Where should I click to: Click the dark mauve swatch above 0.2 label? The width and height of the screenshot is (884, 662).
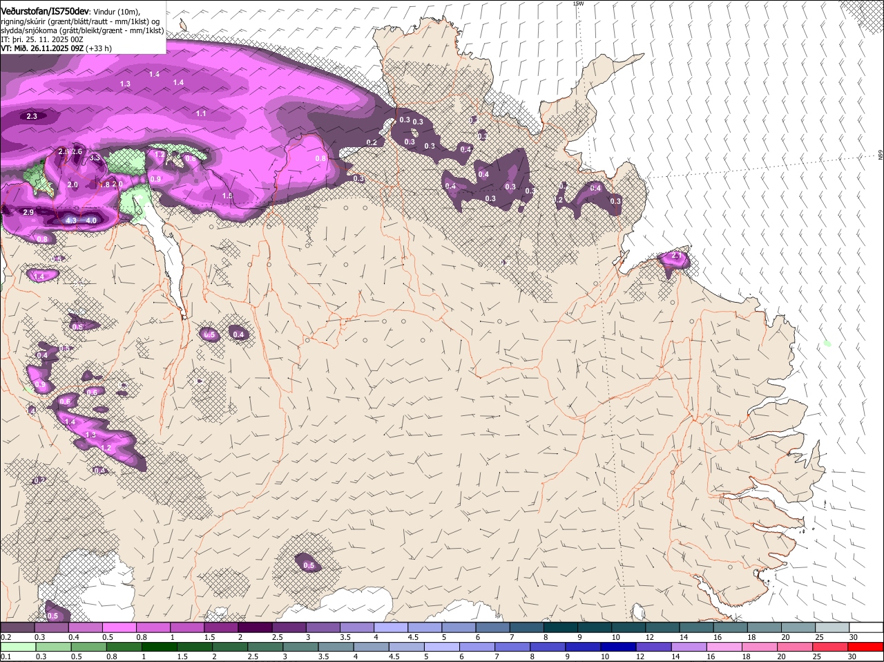pos(17,627)
